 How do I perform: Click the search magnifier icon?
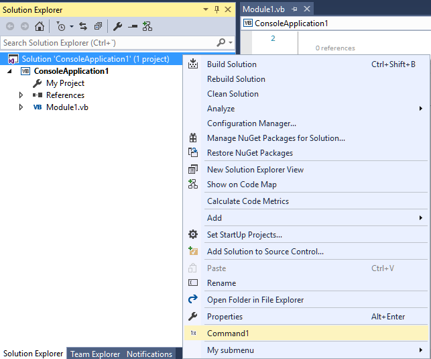(x=221, y=43)
